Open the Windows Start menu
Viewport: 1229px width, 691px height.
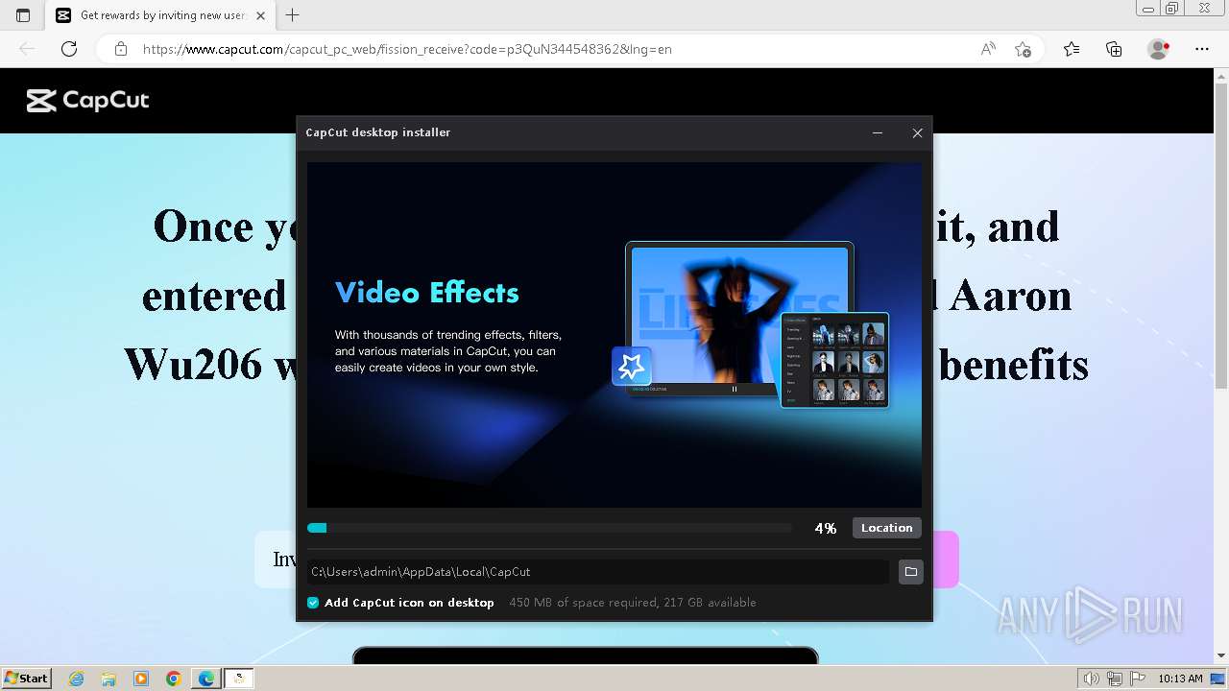point(26,678)
